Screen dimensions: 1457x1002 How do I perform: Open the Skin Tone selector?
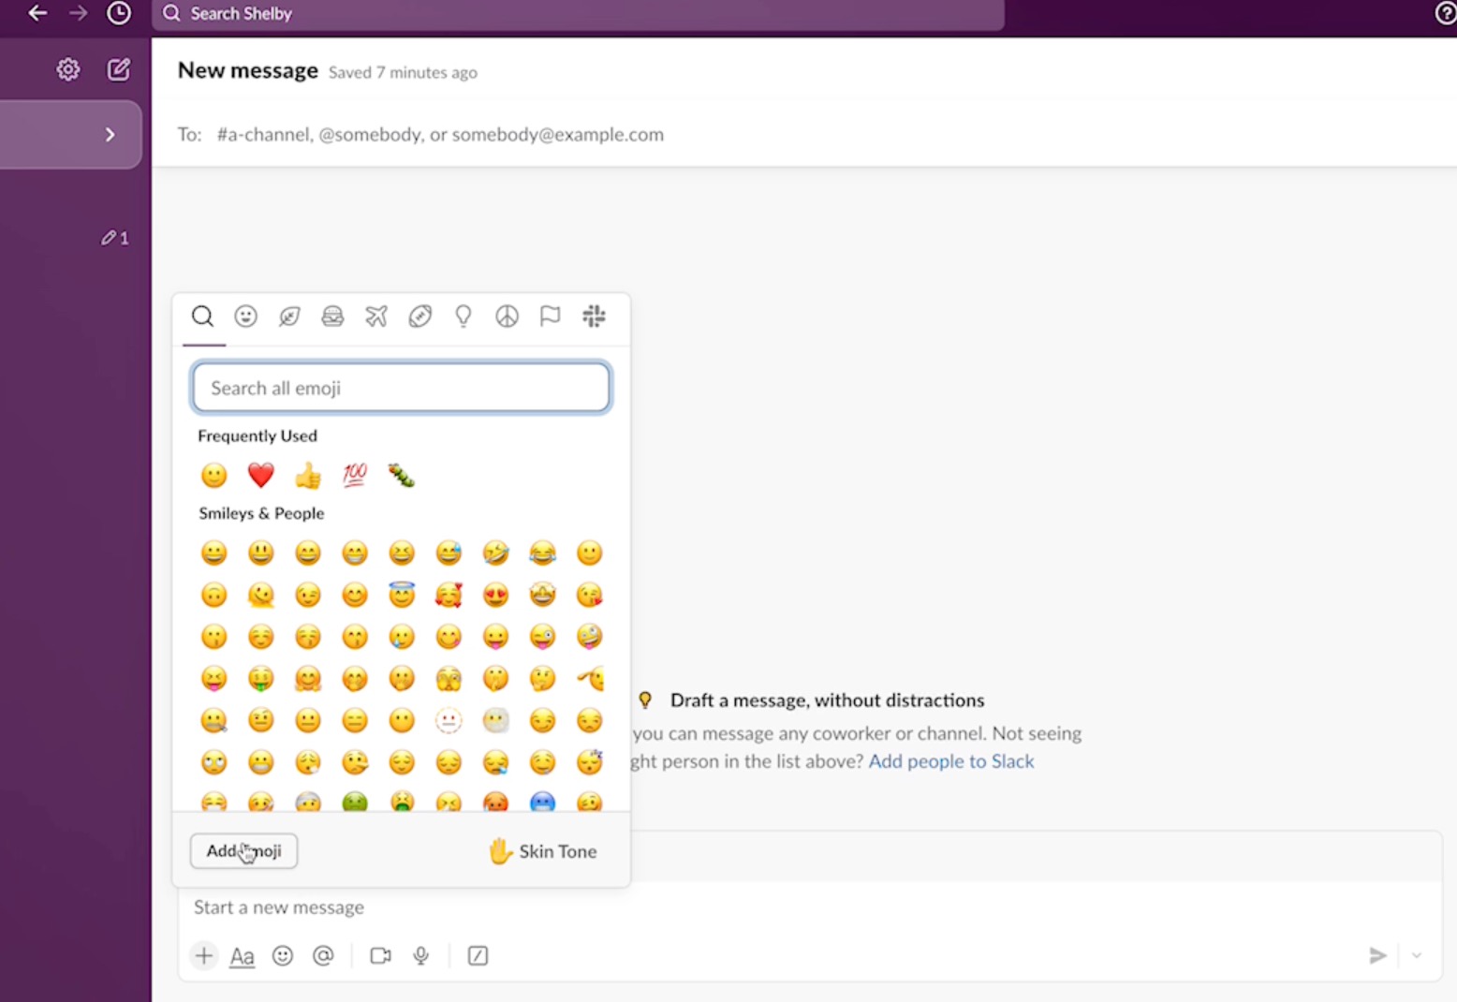tap(542, 851)
